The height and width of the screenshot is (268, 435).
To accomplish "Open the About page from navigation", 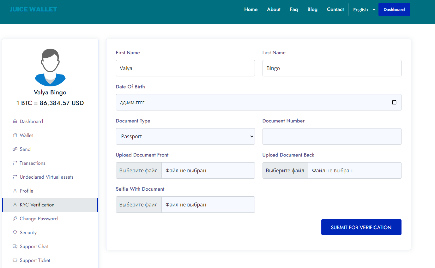I will (x=274, y=9).
